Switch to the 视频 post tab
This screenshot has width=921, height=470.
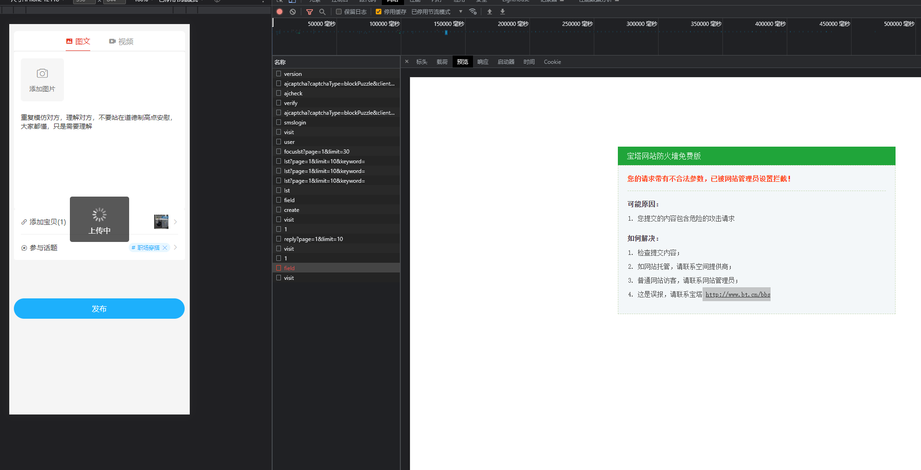(121, 41)
